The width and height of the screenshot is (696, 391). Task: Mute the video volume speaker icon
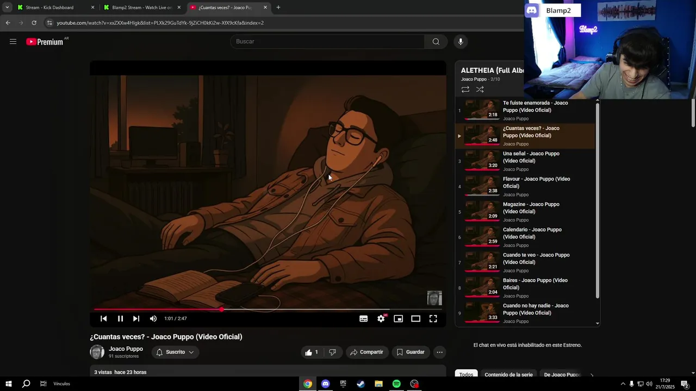tap(153, 319)
